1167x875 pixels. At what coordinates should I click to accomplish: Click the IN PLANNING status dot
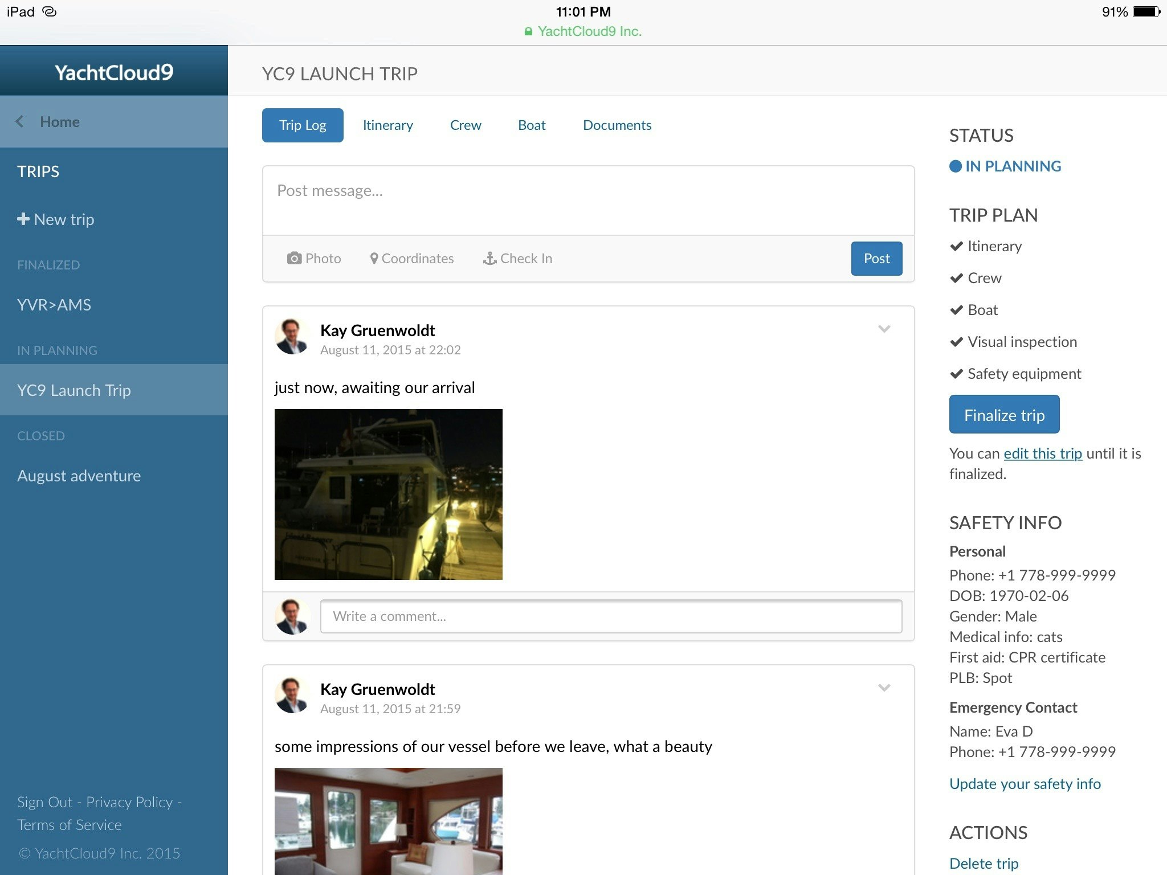[x=955, y=166]
